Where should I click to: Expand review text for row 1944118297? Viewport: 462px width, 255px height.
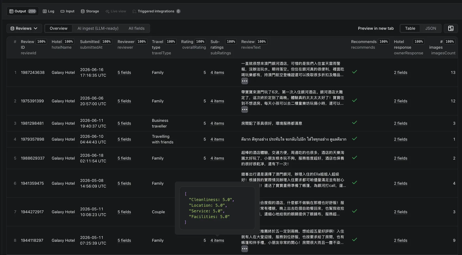click(245, 249)
